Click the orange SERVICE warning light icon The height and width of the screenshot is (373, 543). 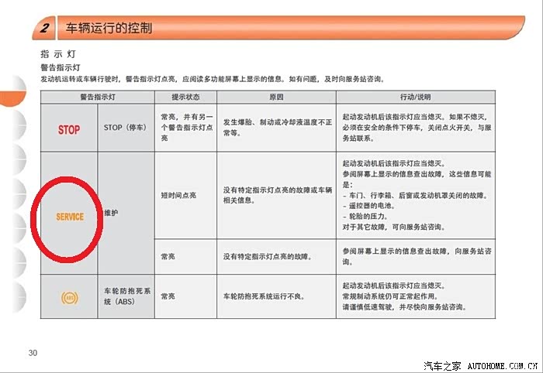tap(70, 217)
